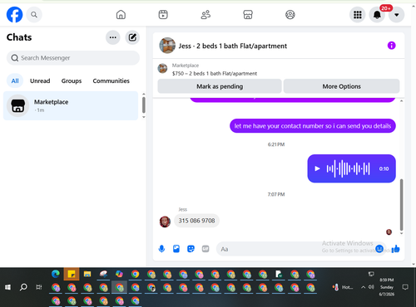The image size is (416, 307).
Task: Send a thumbs-up like
Action: coord(396,249)
